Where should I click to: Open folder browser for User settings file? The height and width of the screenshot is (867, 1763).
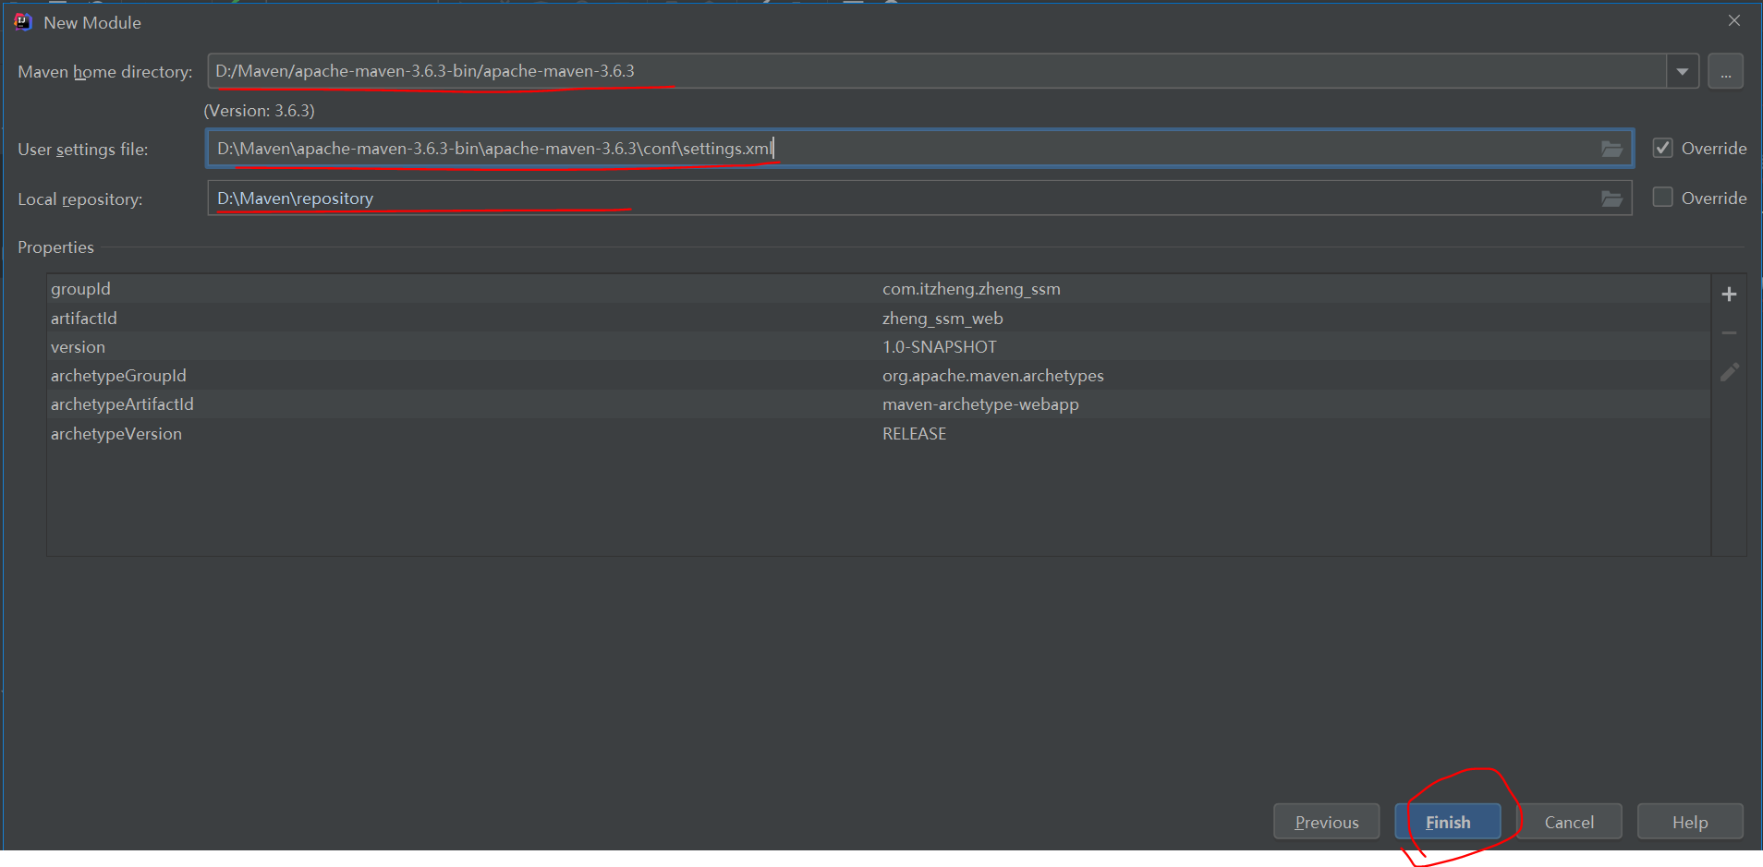1611,149
